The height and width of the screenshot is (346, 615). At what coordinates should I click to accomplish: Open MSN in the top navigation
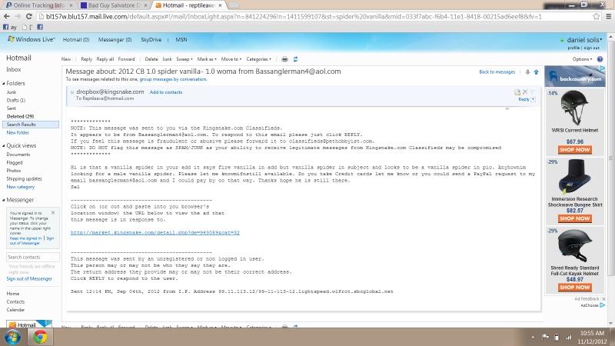181,40
